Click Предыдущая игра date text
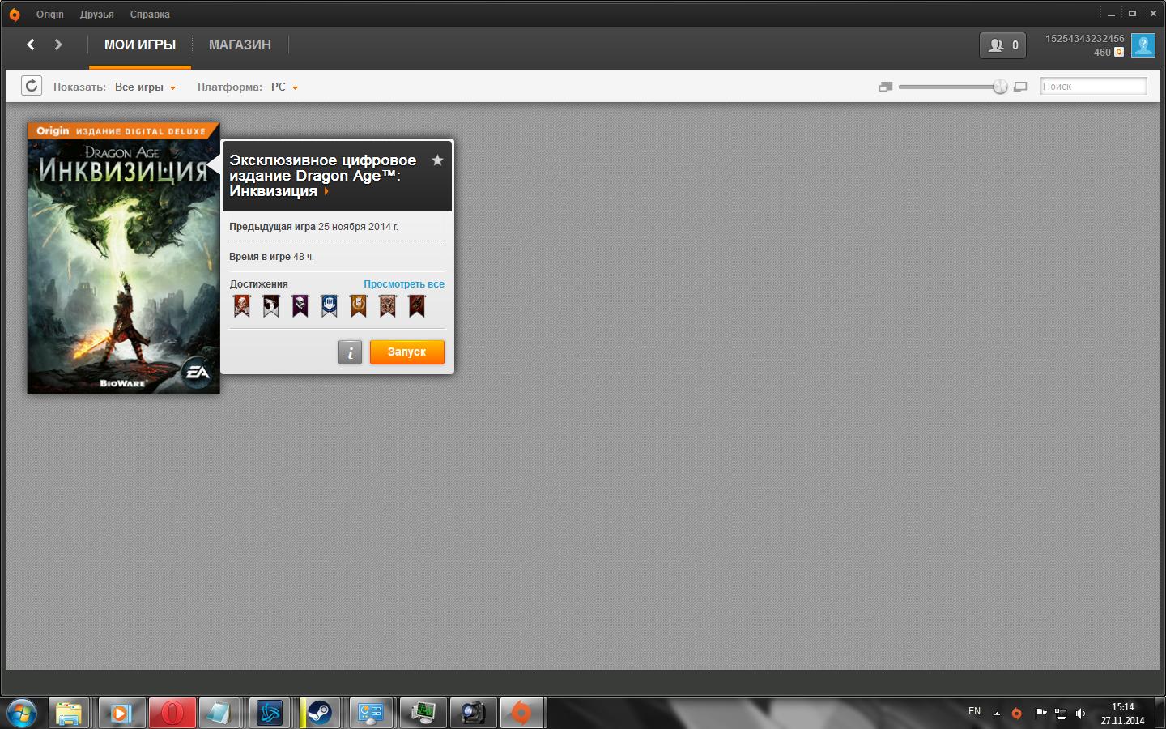This screenshot has height=729, width=1166. coord(313,227)
